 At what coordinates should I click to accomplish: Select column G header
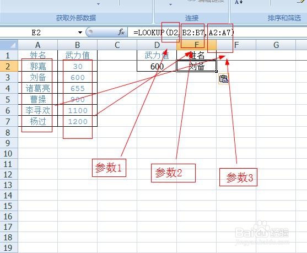tap(276, 45)
